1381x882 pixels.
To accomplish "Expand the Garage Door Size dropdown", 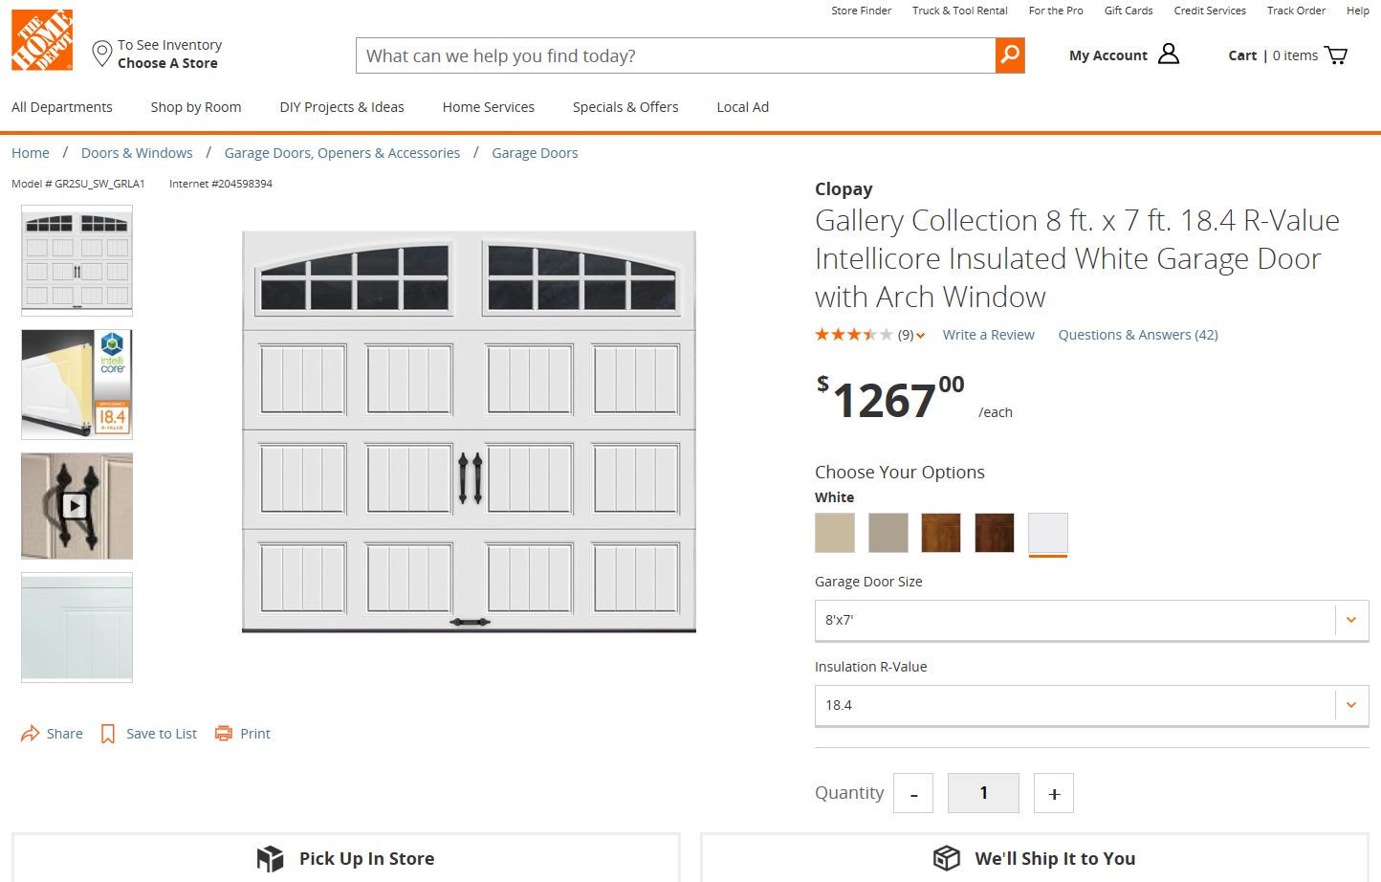I will click(1350, 620).
